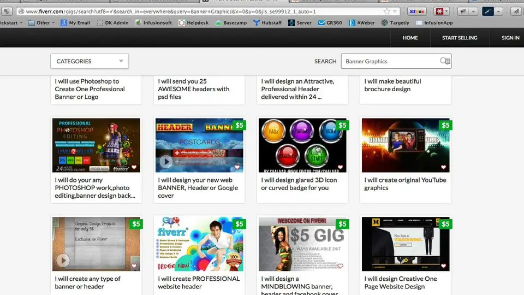Screen dimensions: 524x295
Task: Open the Hubstaff bookmark
Action: 267,23
